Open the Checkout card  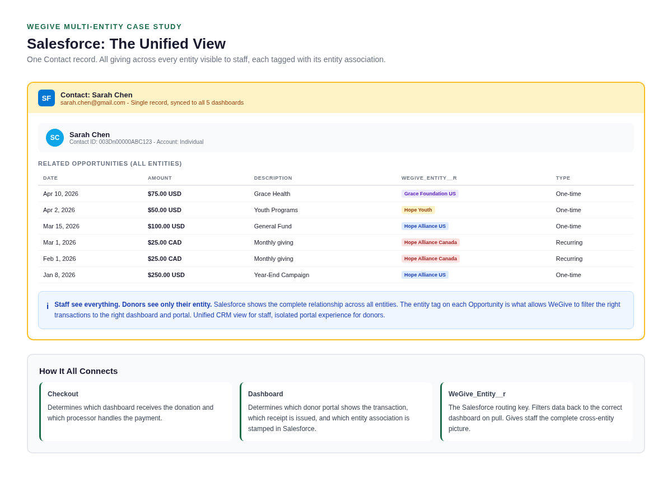pos(136,411)
